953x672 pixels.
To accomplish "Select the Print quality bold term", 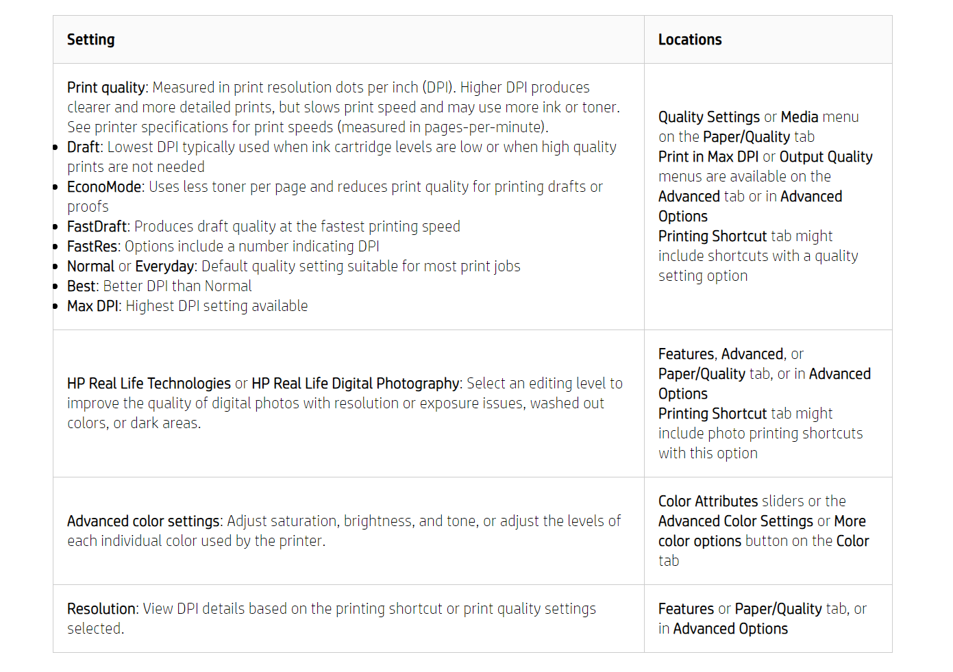I will [106, 88].
